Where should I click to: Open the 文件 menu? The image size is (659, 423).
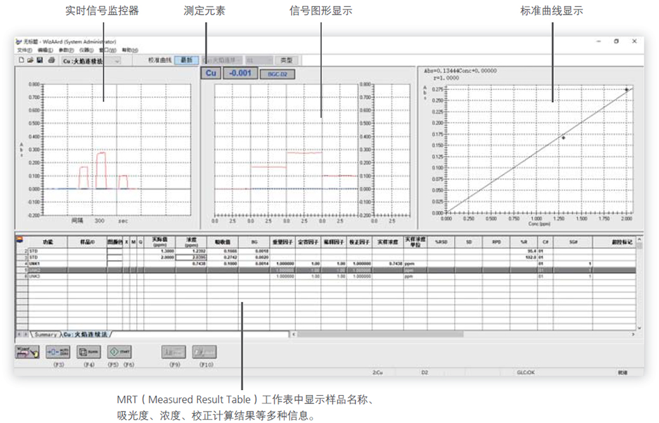coord(24,50)
